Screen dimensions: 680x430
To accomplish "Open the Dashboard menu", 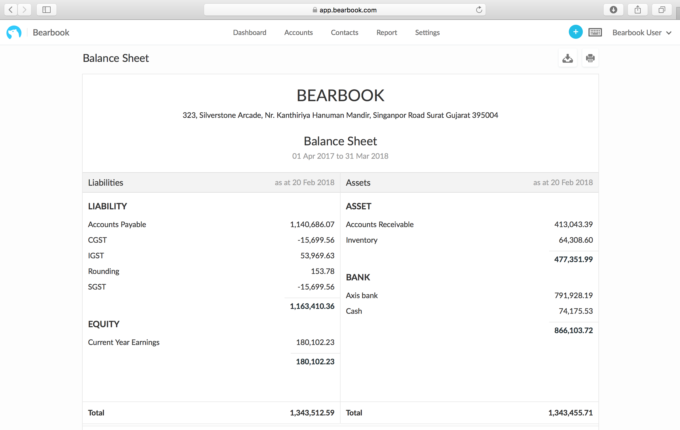I will (250, 33).
